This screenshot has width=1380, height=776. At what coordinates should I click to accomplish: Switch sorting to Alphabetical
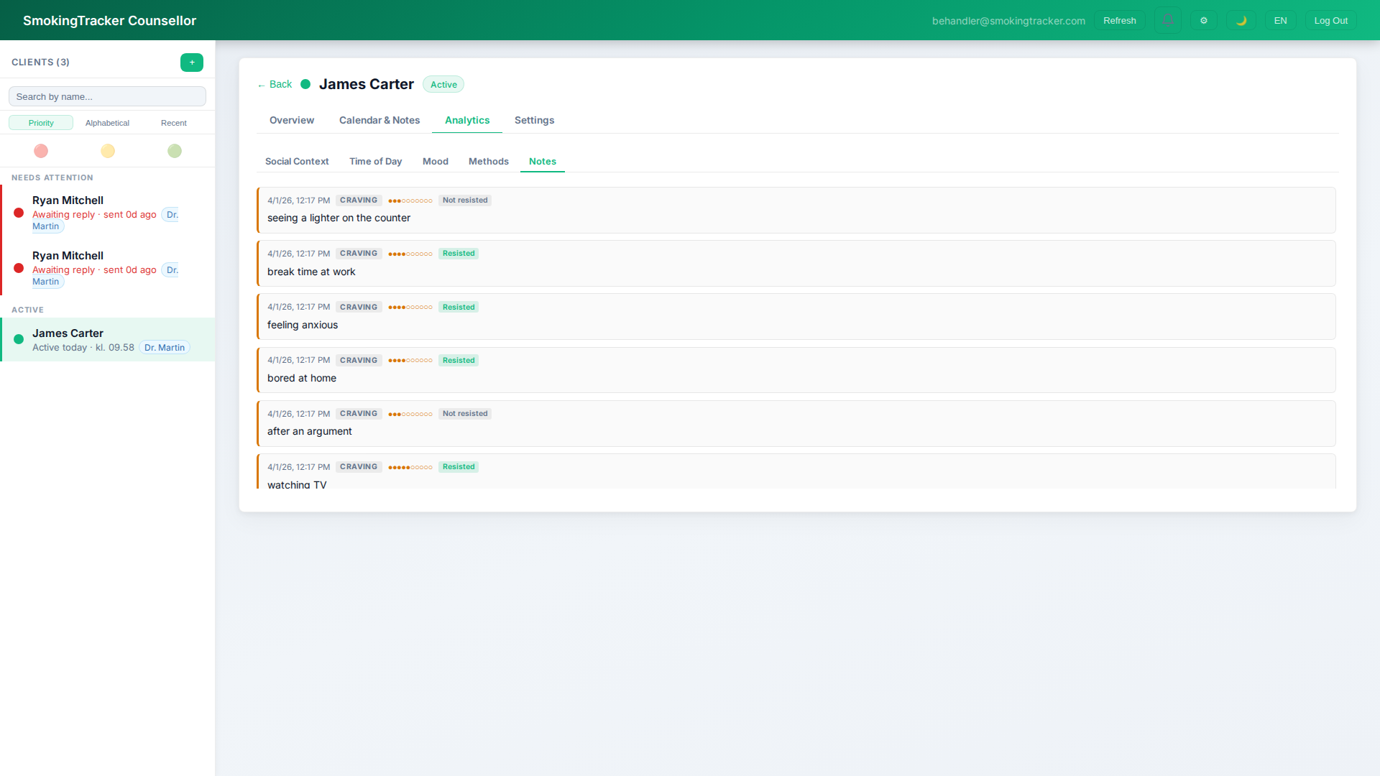click(x=107, y=122)
